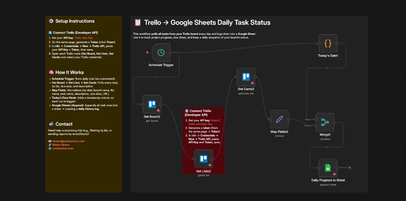
Task: Click the plus connector after Daily Progress node
Action: 350,168
